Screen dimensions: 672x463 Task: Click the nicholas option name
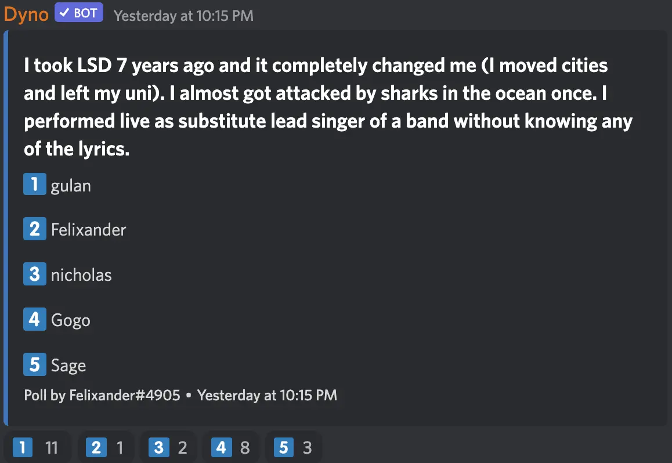(x=81, y=274)
